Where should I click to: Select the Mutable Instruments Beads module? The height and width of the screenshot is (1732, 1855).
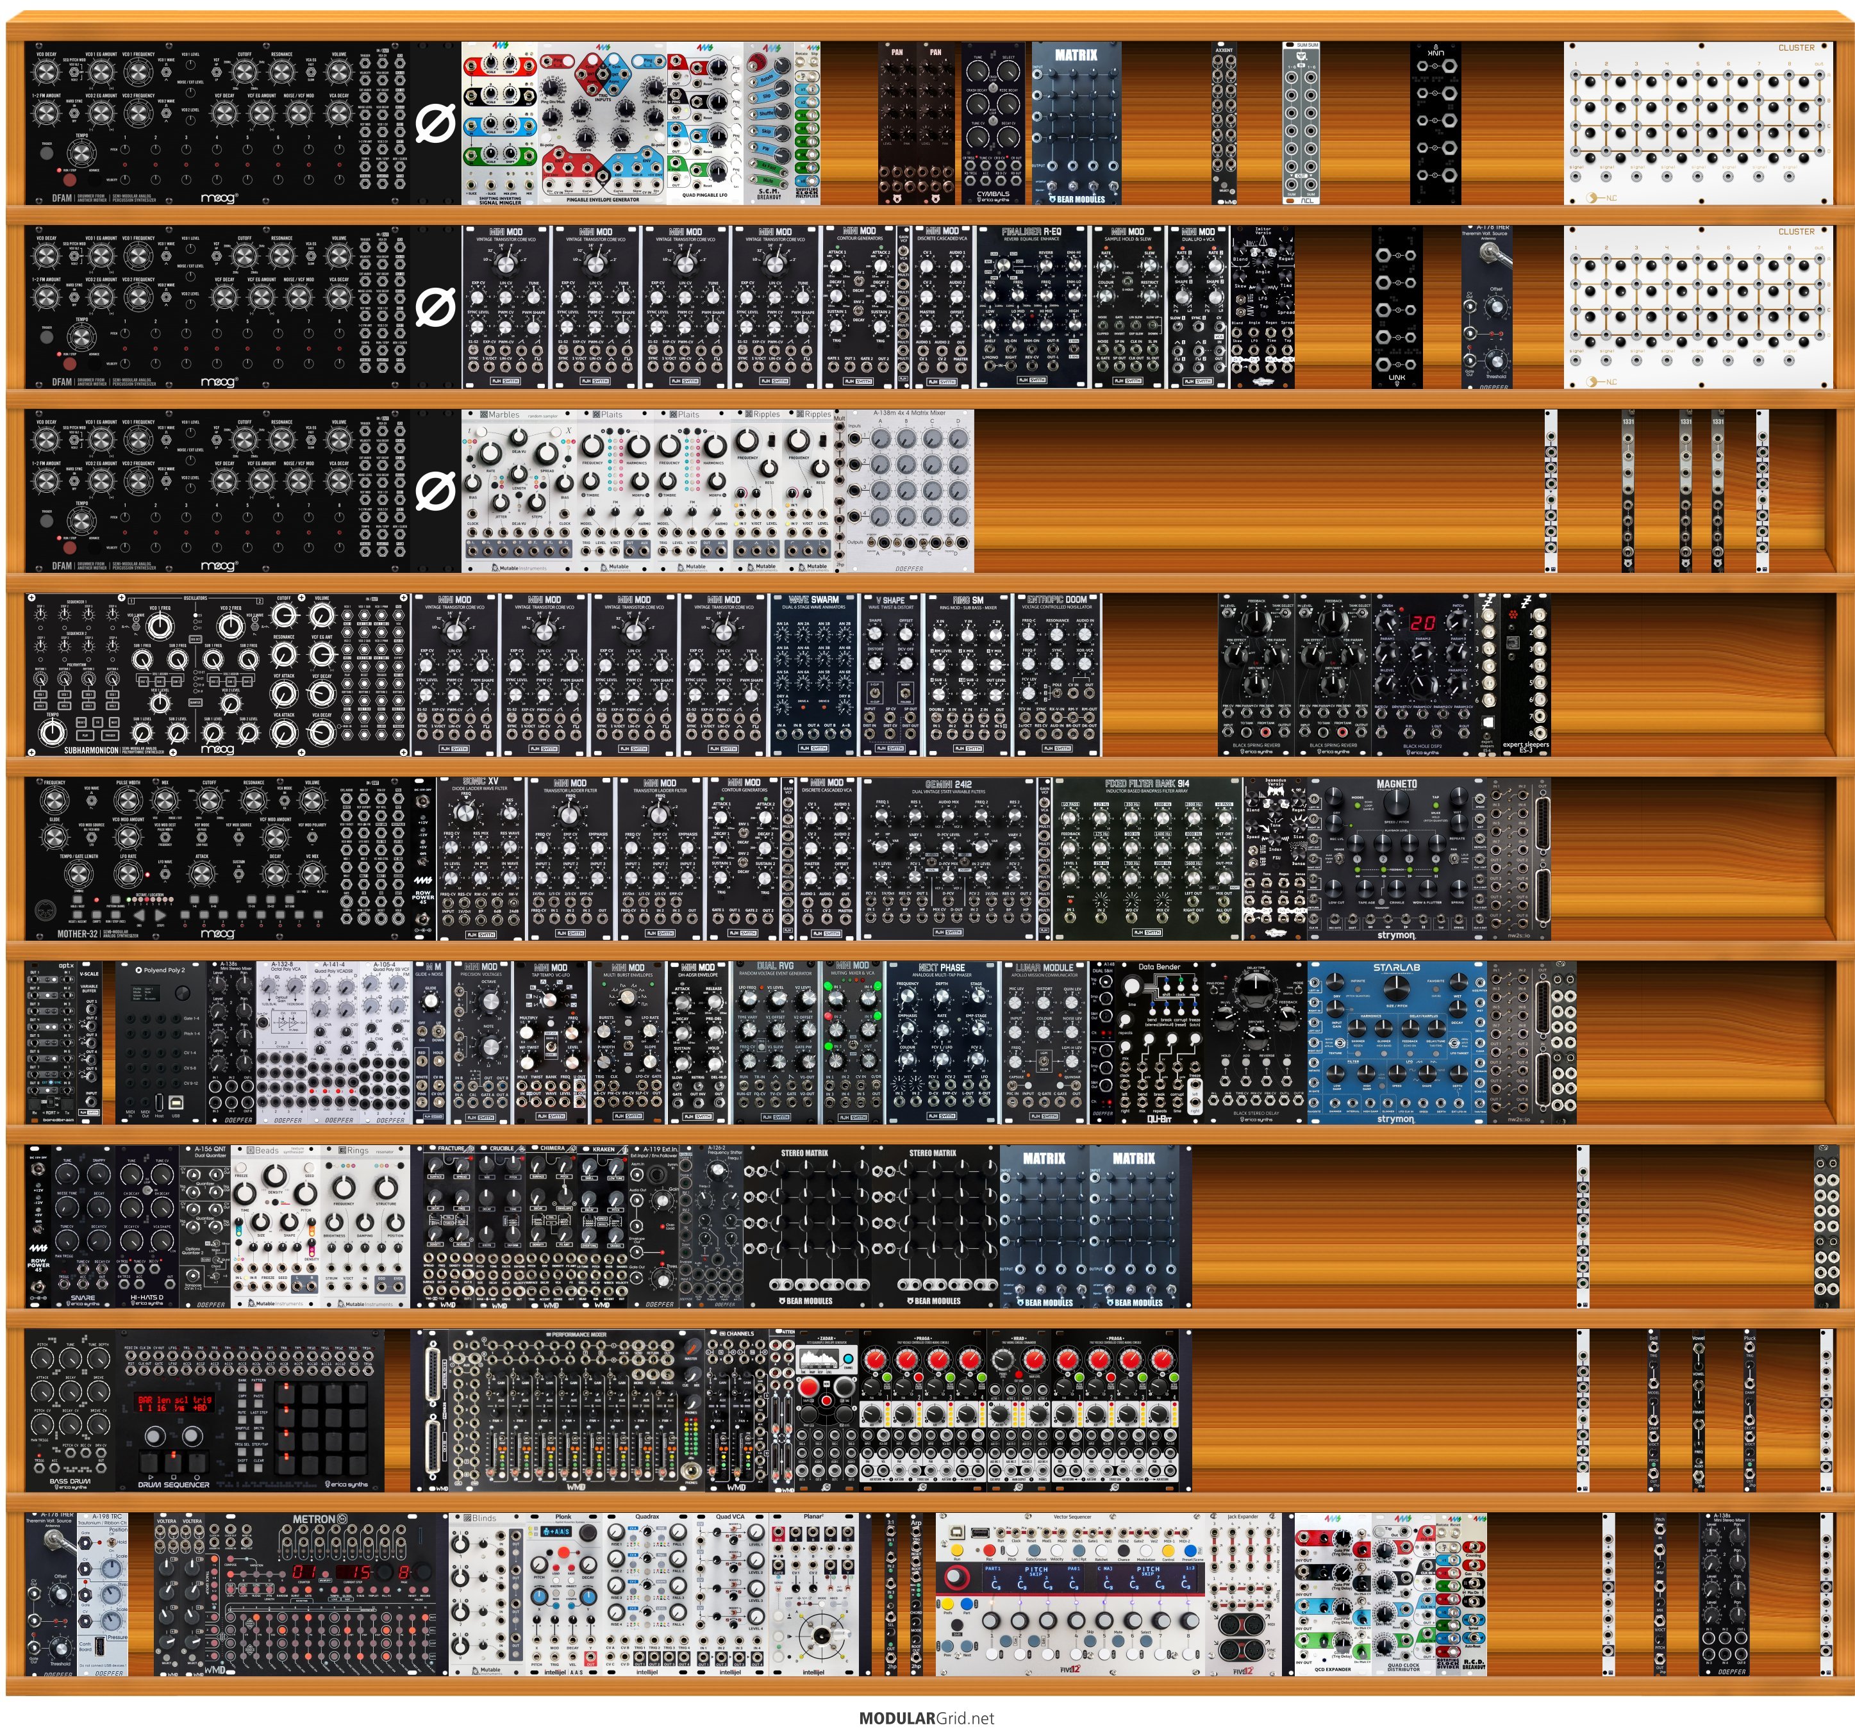coord(275,1226)
